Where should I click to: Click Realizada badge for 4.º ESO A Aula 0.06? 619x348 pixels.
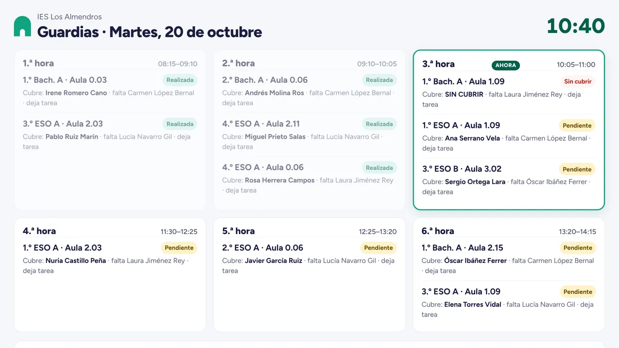click(380, 168)
